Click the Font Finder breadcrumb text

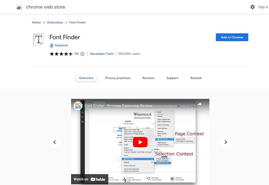coord(78,22)
